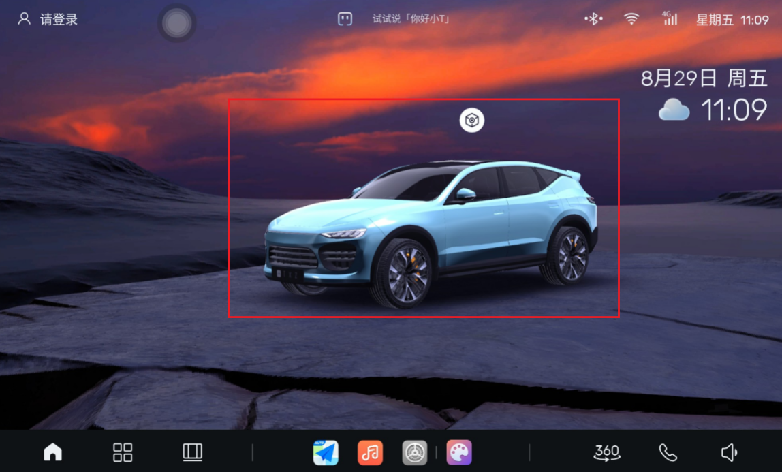Open the split-screen panel icon
Screen dimensions: 782x472
point(193,452)
